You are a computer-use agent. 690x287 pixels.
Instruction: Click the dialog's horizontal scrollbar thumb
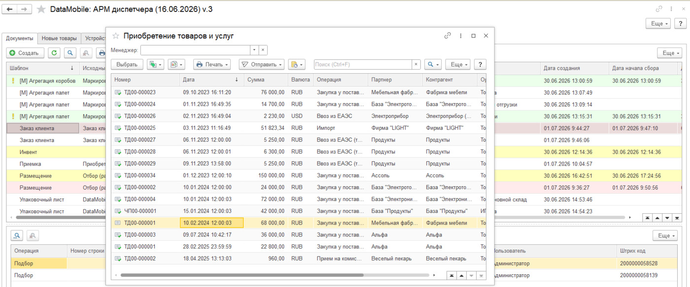[241, 275]
